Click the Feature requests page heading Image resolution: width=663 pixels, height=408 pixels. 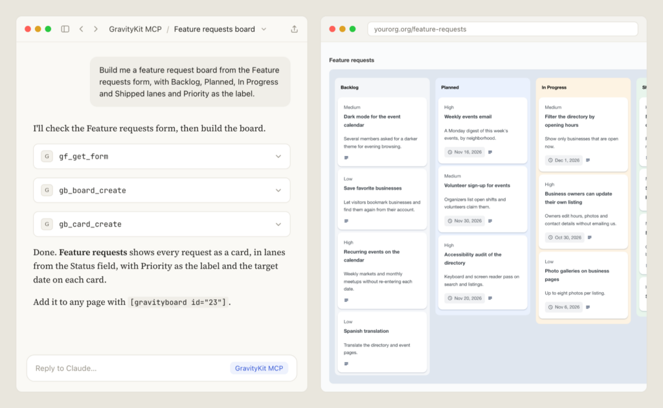[x=352, y=60]
